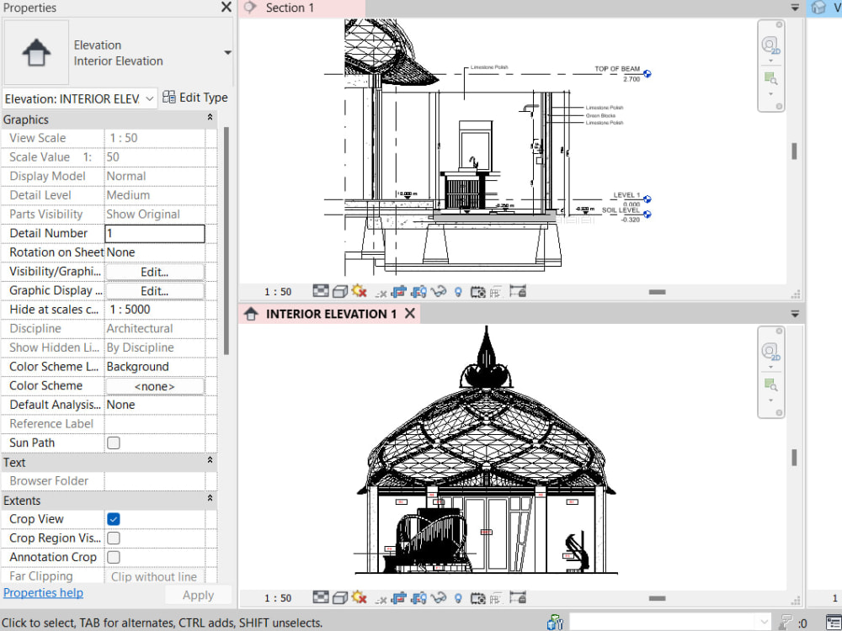Open the Properties help link
The height and width of the screenshot is (631, 842).
(x=43, y=592)
